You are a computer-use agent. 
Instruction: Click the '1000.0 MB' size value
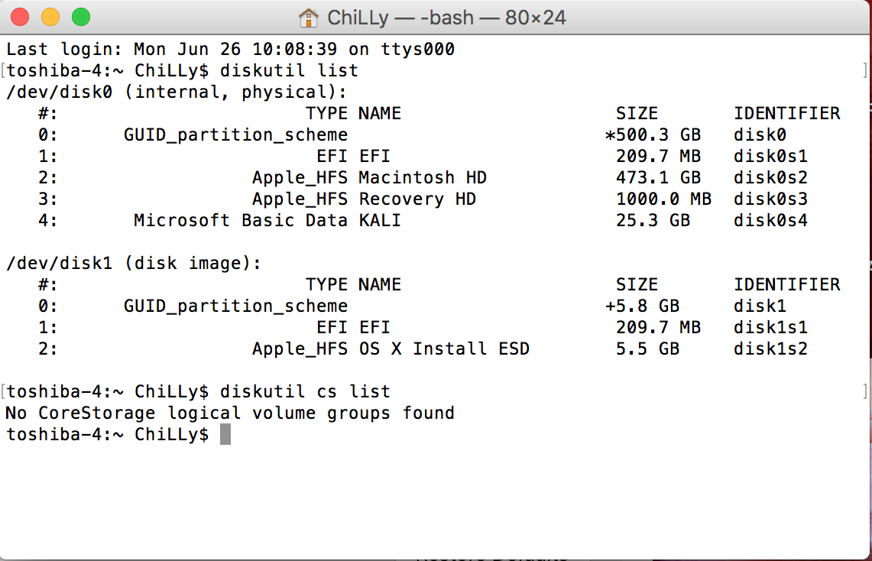pyautogui.click(x=663, y=199)
